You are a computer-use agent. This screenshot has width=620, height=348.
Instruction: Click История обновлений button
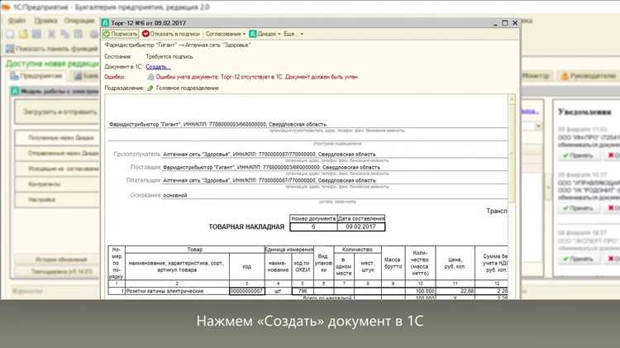pos(57,260)
